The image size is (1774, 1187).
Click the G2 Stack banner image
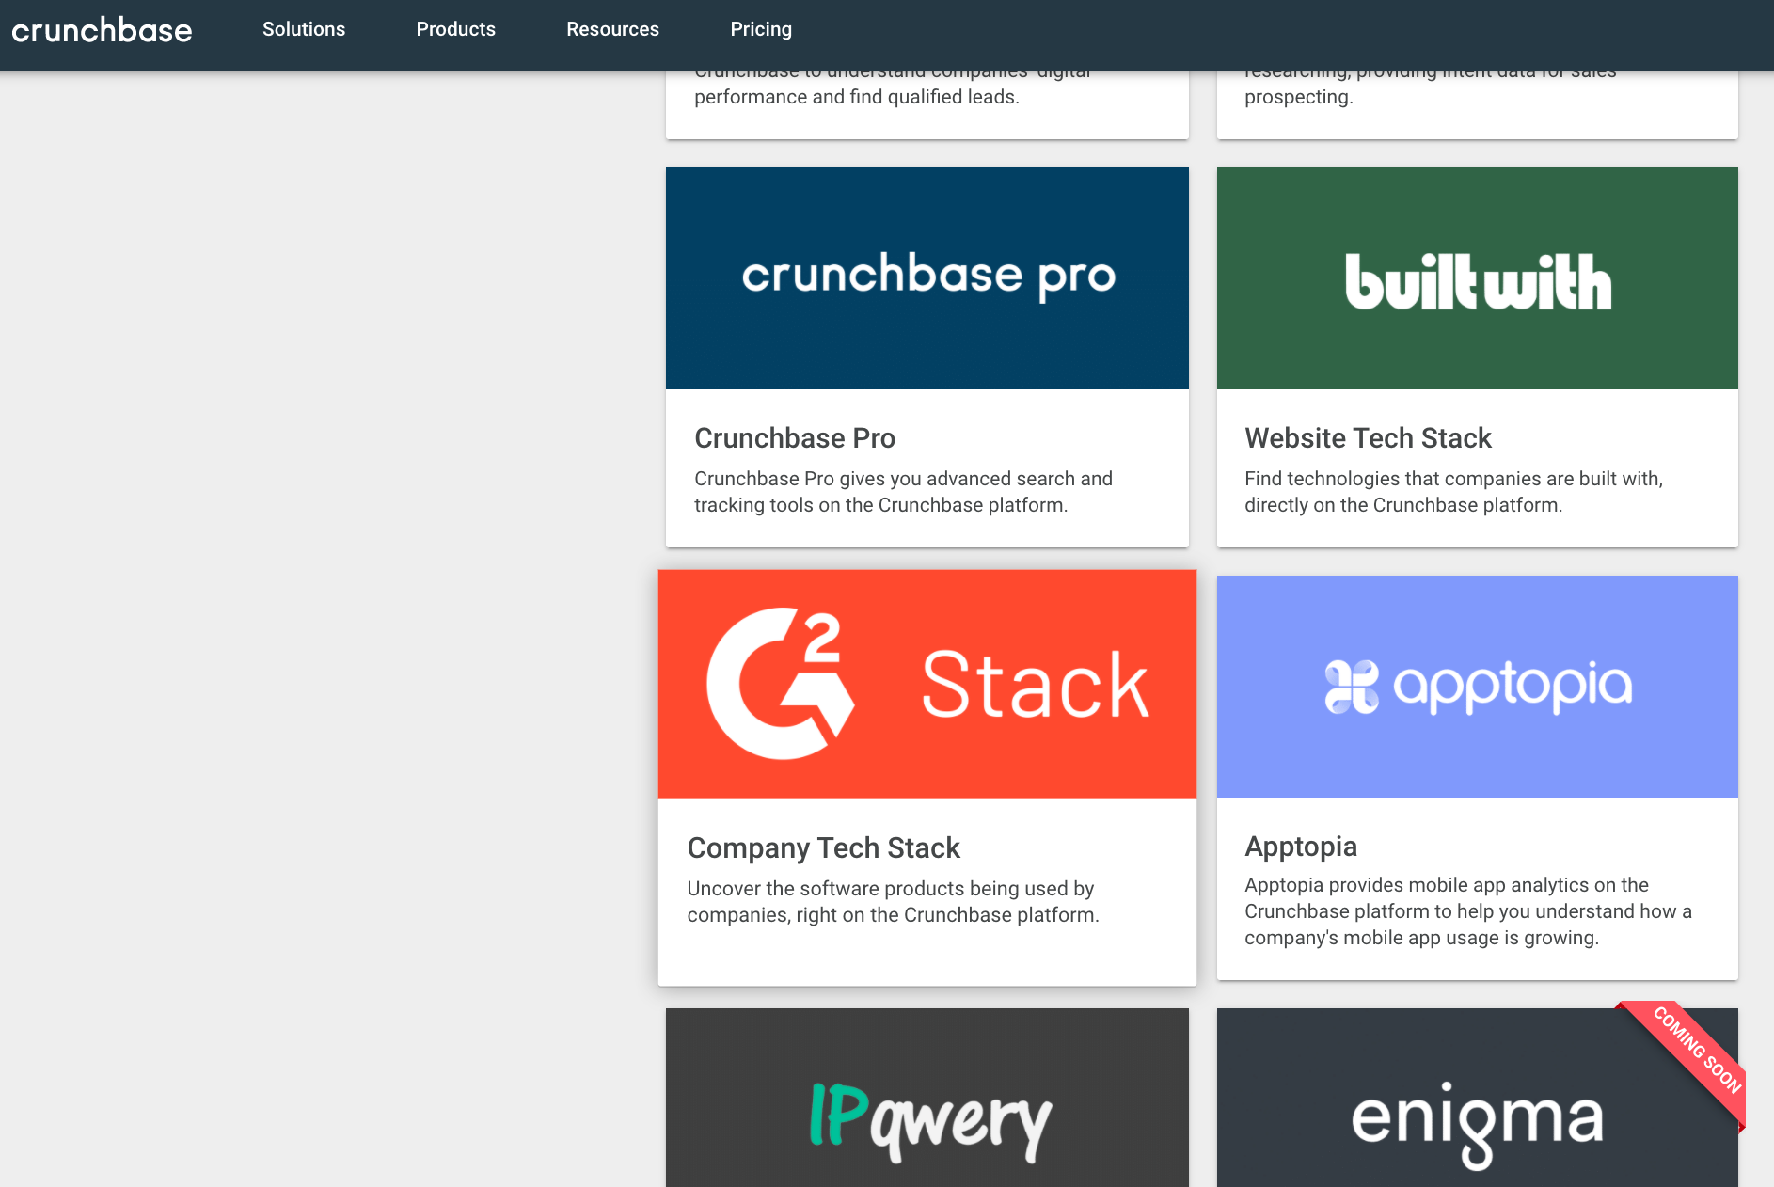[x=927, y=684]
